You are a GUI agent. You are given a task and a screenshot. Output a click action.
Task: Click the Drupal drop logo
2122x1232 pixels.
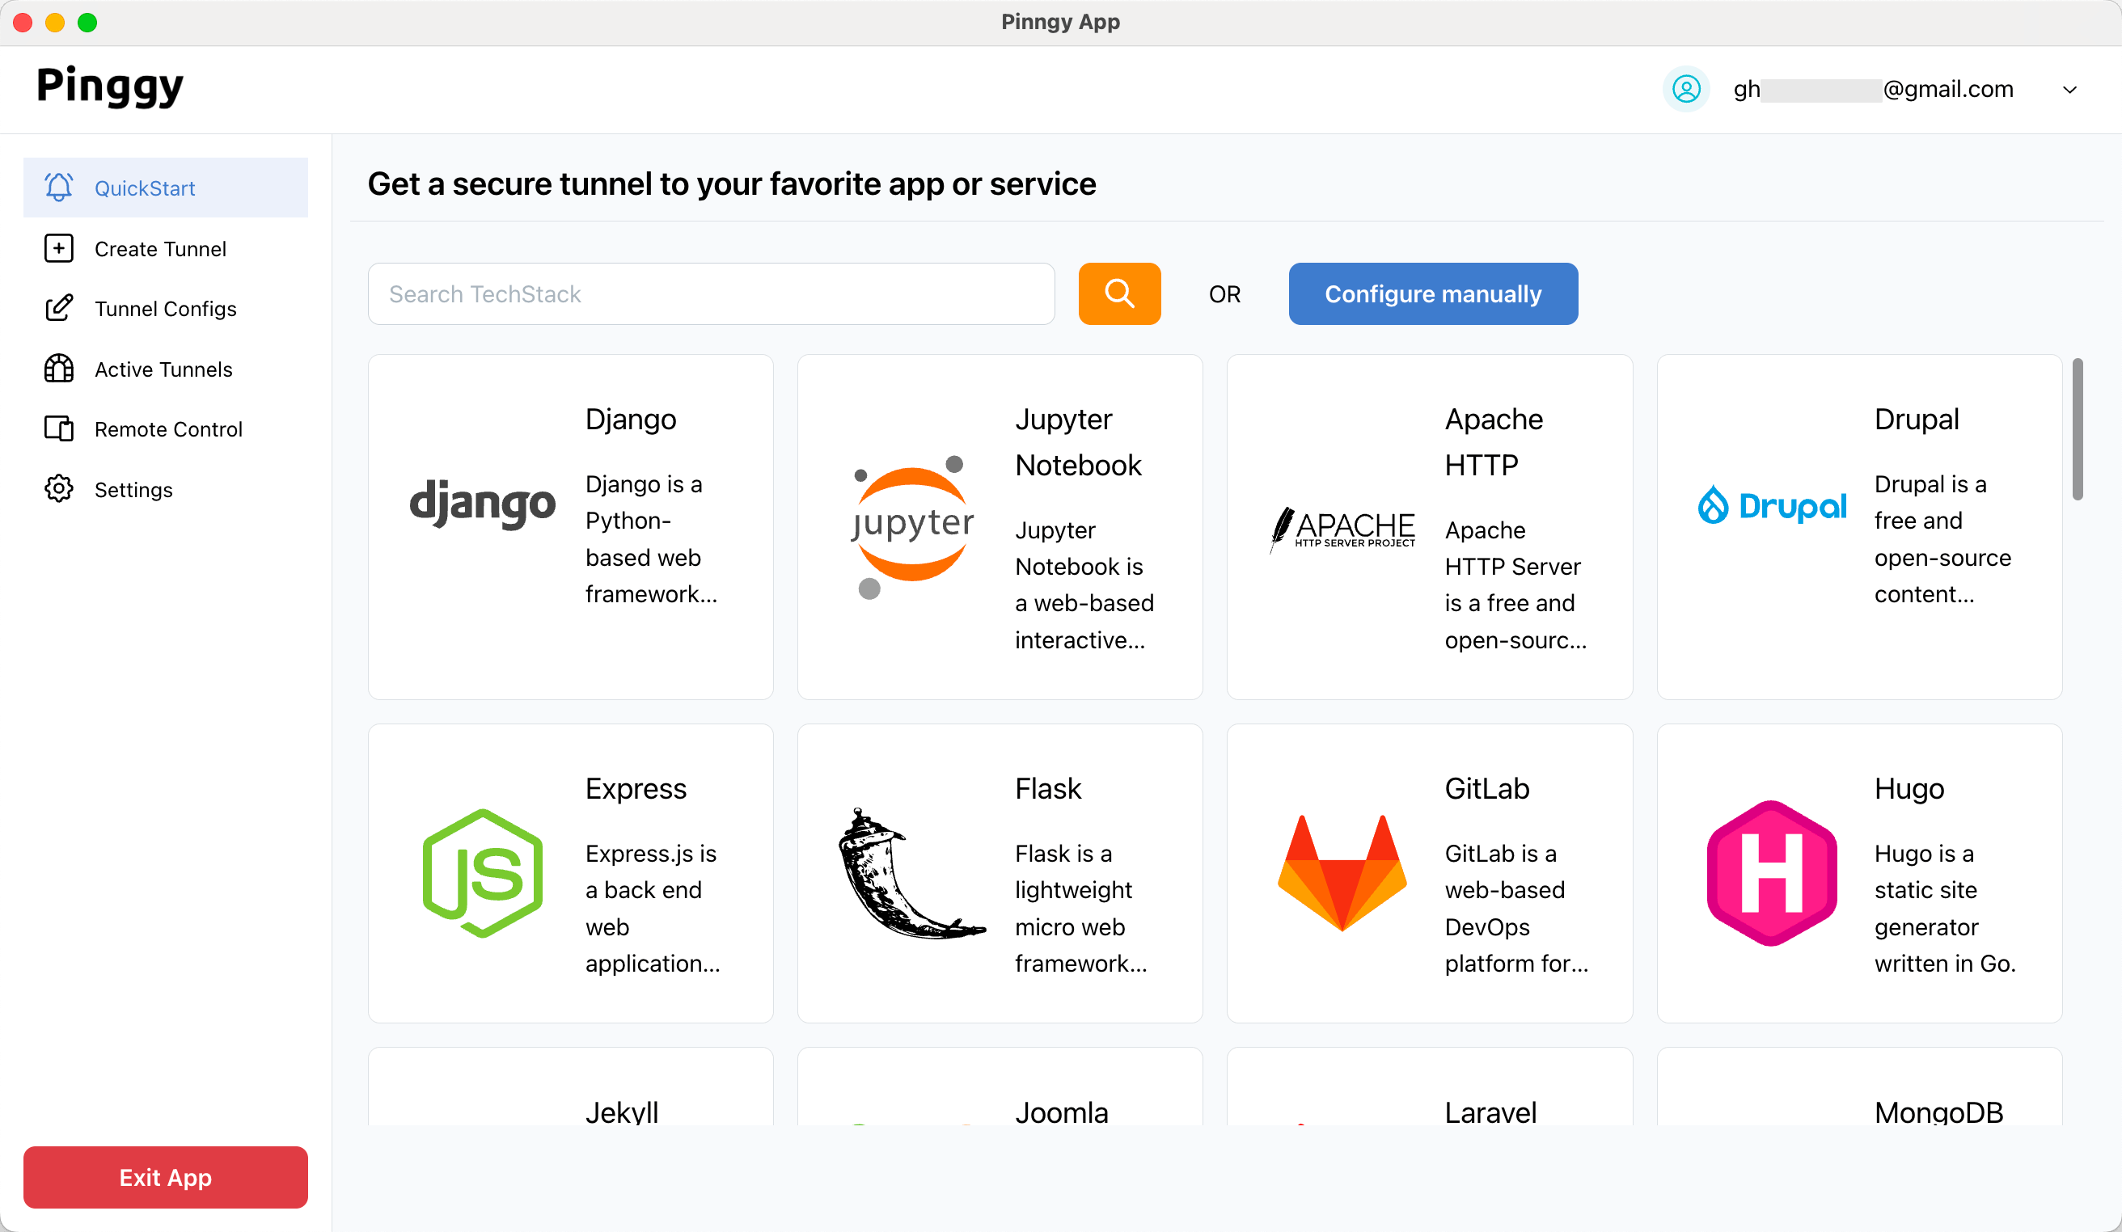point(1772,505)
